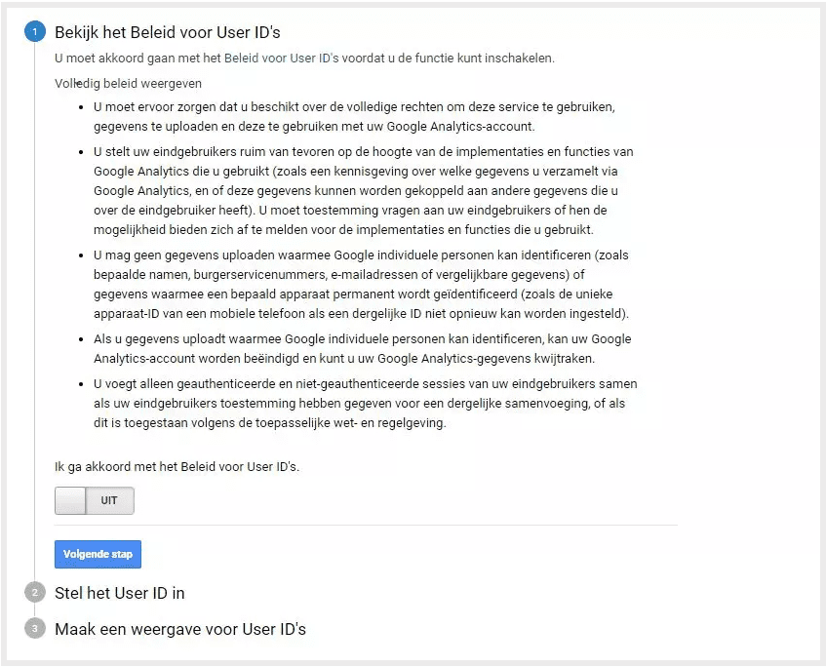Toggle the UIT switch to accept policy

pos(95,500)
